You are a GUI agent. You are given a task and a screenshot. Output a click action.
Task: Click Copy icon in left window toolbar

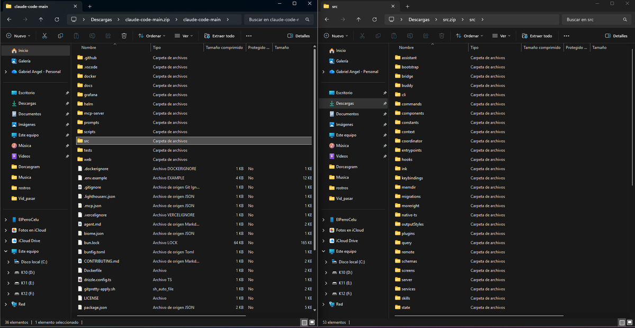pyautogui.click(x=60, y=36)
